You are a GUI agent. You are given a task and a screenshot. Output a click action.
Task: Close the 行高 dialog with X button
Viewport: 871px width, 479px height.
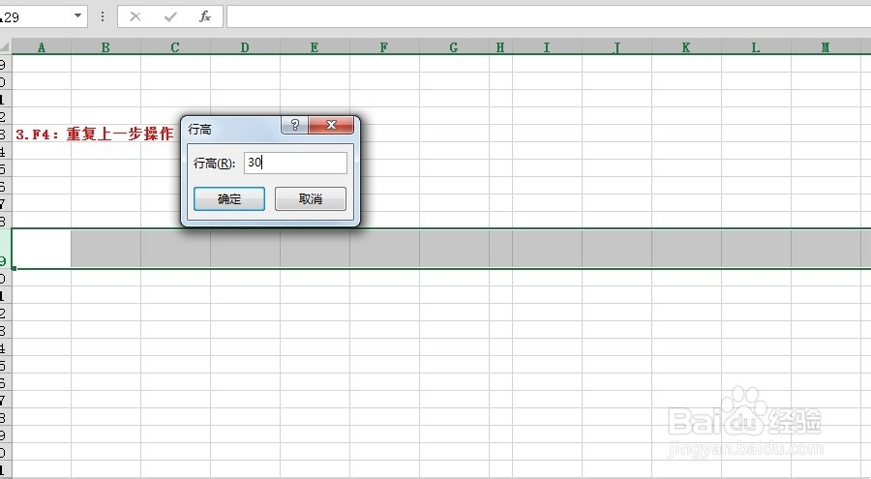click(x=331, y=125)
